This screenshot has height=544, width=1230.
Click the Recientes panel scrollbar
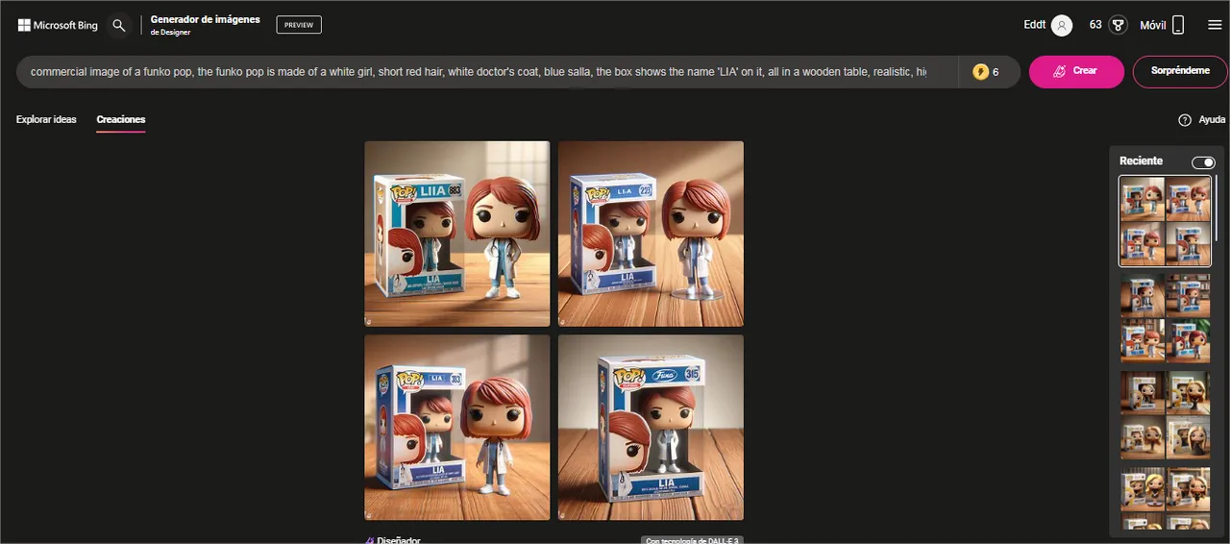pyautogui.click(x=1218, y=207)
